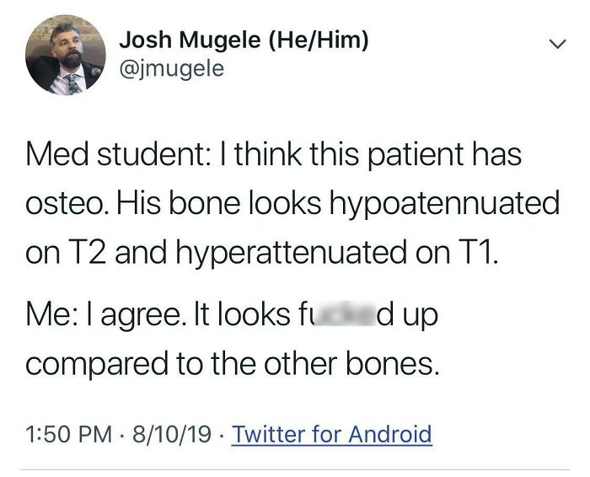The width and height of the screenshot is (590, 477).
Task: Click the Twitter for Android link
Action: click(331, 434)
